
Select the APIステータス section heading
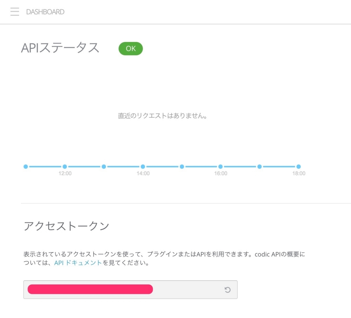point(60,48)
